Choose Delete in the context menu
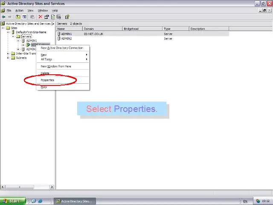The image size is (273, 205). (x=63, y=73)
